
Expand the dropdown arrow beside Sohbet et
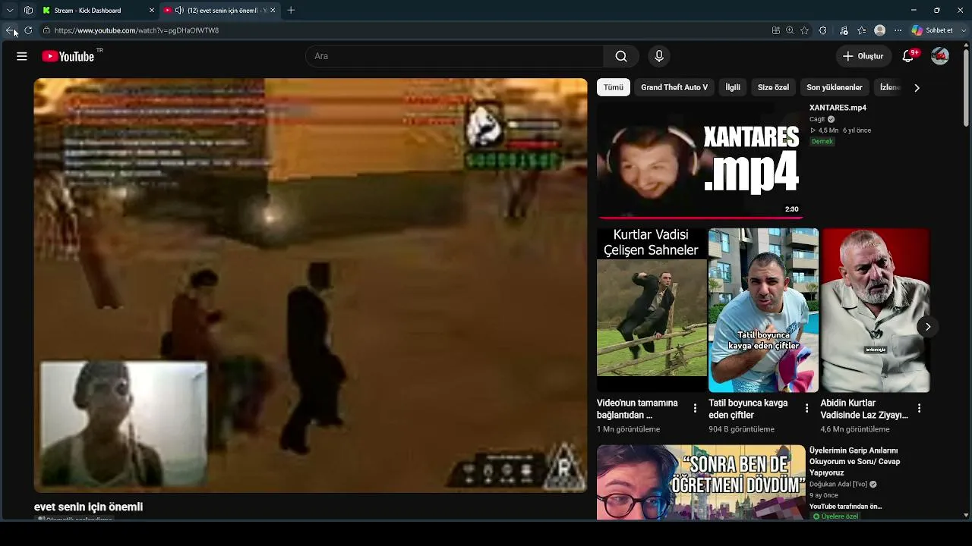962,30
